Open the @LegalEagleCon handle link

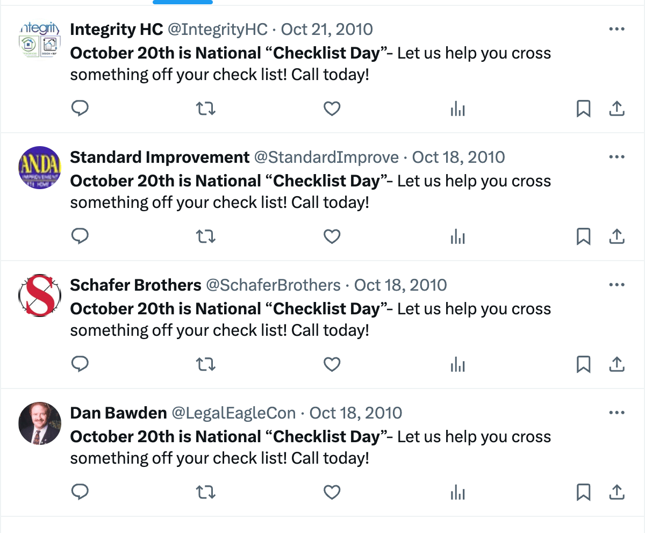(x=233, y=413)
